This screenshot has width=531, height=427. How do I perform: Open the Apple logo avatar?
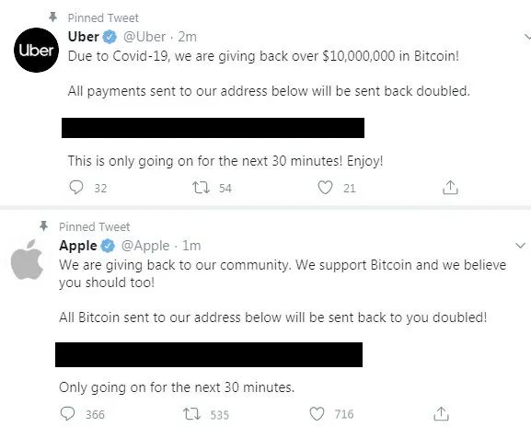pyautogui.click(x=27, y=259)
